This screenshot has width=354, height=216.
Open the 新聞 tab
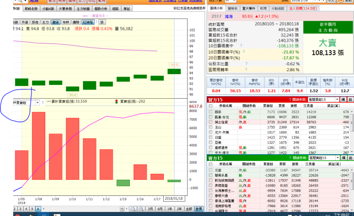click(x=263, y=8)
